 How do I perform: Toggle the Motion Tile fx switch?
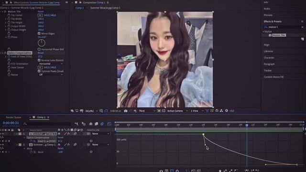point(5,11)
